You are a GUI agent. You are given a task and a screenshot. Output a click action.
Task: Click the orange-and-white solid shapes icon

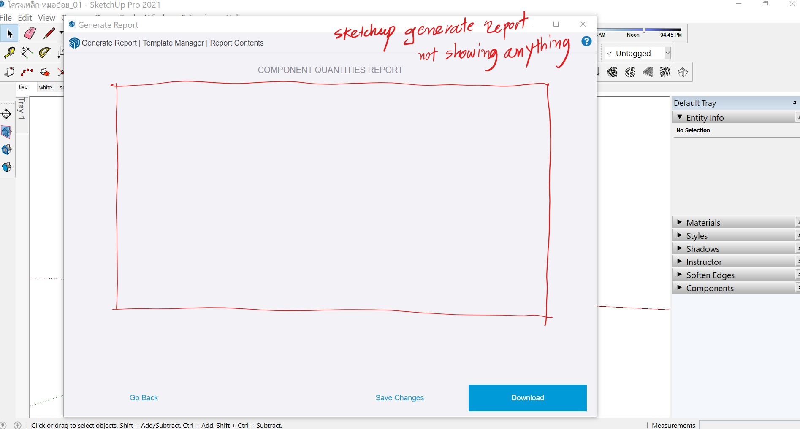click(45, 73)
